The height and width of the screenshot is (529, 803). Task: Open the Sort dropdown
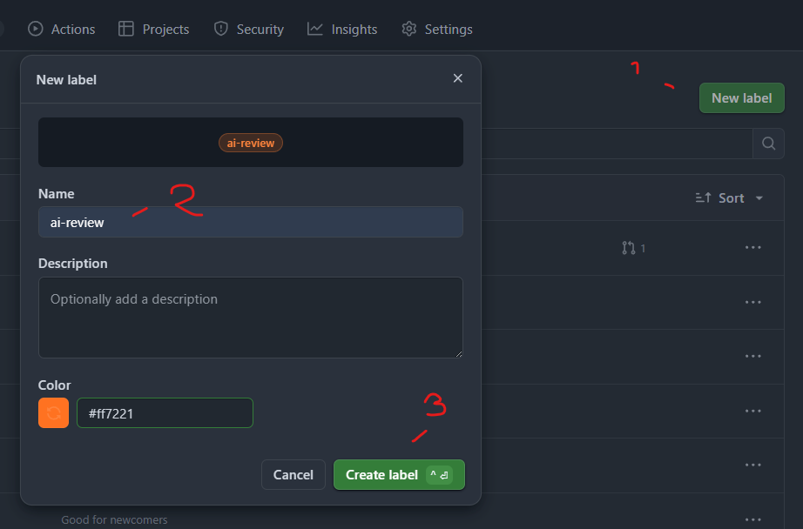coord(729,198)
